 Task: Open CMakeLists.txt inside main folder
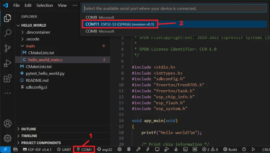point(63,53)
